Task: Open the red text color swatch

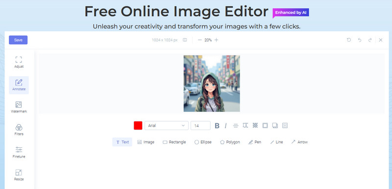Action: pyautogui.click(x=138, y=125)
